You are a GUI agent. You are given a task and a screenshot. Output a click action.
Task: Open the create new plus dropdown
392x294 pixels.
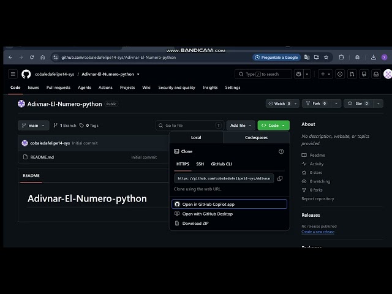(x=325, y=74)
